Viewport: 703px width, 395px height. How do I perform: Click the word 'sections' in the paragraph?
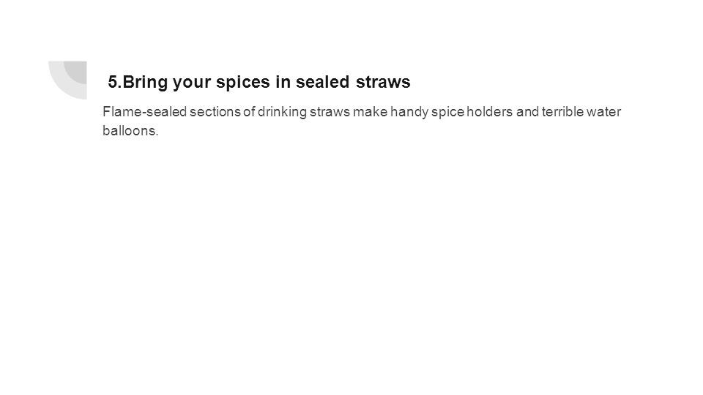pyautogui.click(x=215, y=111)
